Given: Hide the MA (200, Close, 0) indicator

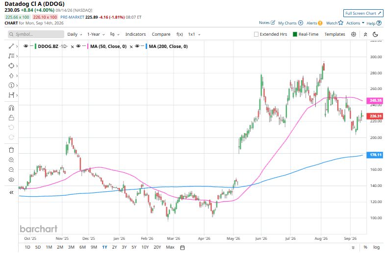Looking at the screenshot, I should pyautogui.click(x=137, y=46).
